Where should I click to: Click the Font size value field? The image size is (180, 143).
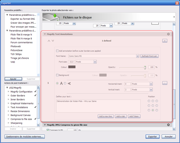click(71, 62)
